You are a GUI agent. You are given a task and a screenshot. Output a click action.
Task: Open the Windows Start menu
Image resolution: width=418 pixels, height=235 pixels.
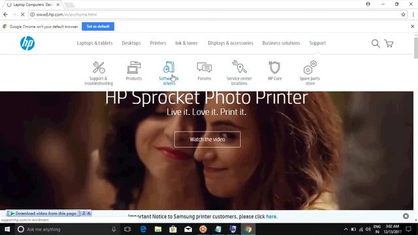pos(7,229)
